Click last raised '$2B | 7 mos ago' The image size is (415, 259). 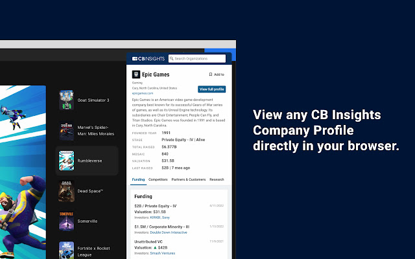[176, 168]
